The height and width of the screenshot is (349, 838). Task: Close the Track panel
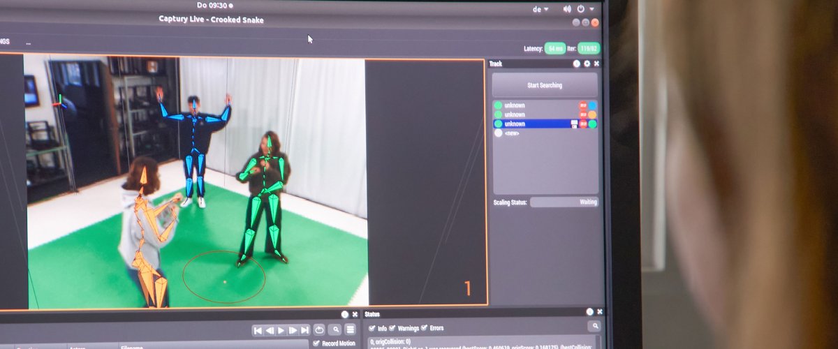(596, 64)
